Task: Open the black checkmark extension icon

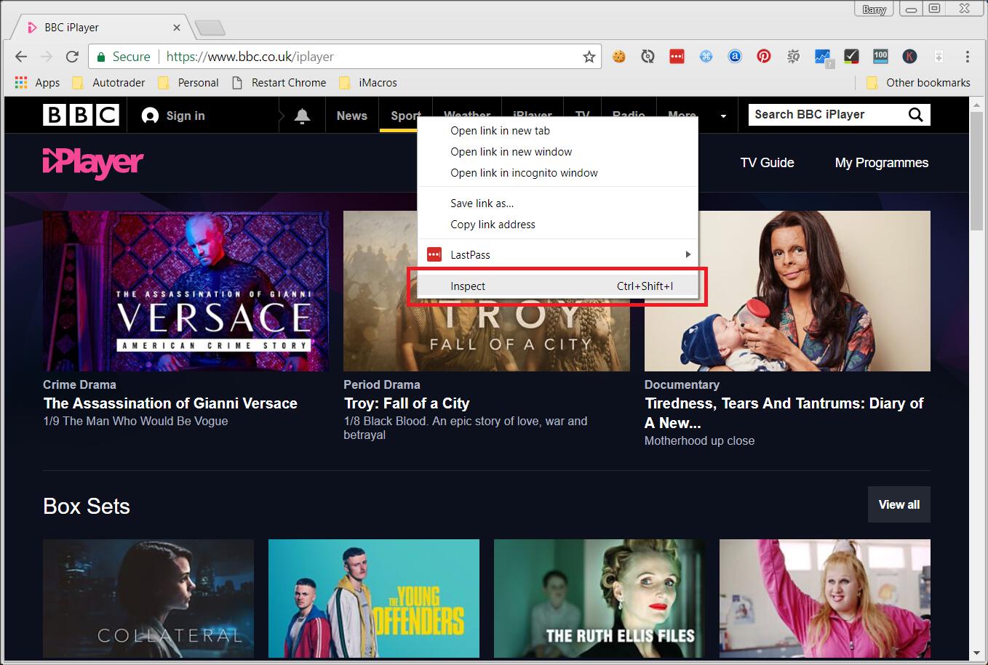Action: pos(851,57)
